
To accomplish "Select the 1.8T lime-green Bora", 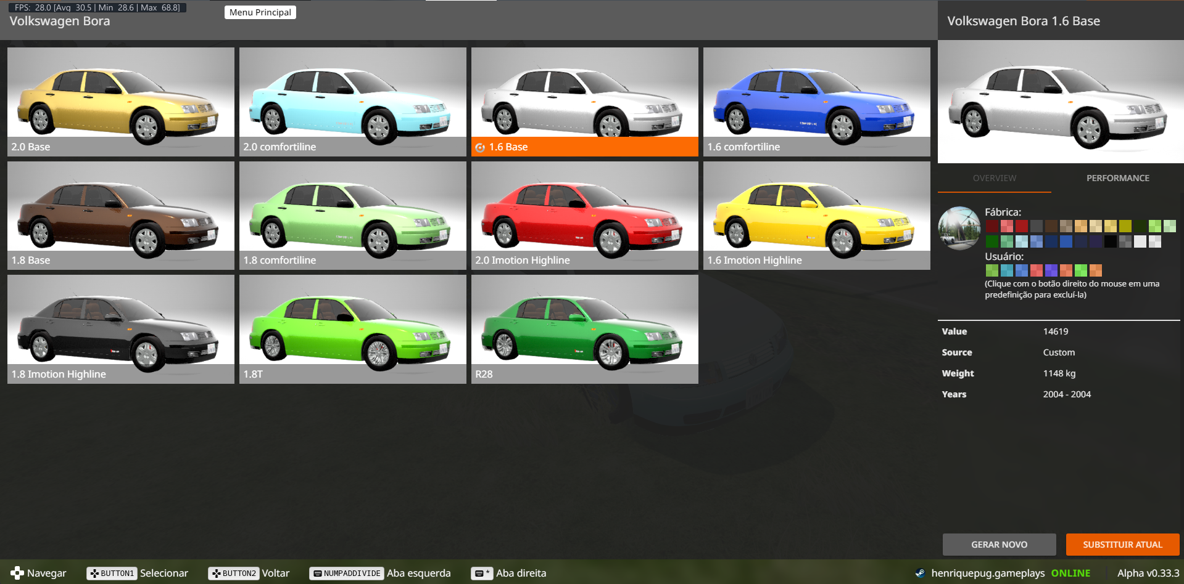I will tap(353, 329).
